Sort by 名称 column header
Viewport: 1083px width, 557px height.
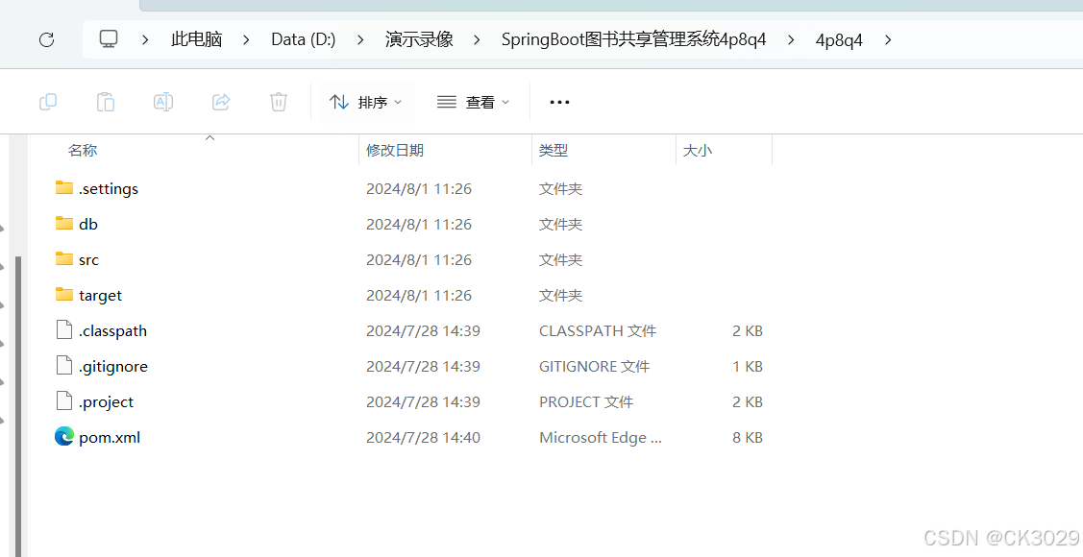tap(83, 150)
